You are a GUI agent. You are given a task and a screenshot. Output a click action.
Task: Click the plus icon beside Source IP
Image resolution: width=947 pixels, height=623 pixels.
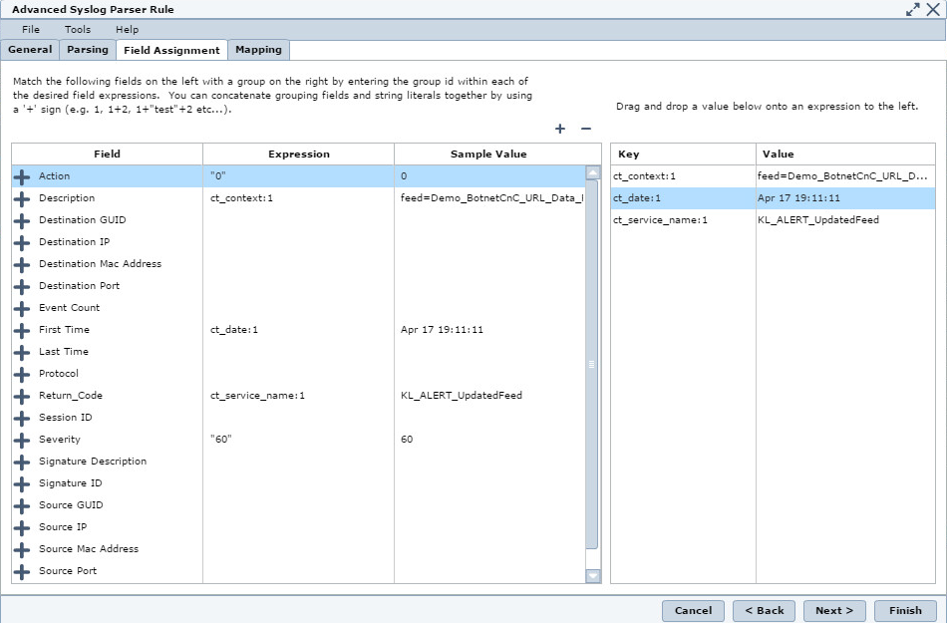(x=21, y=527)
